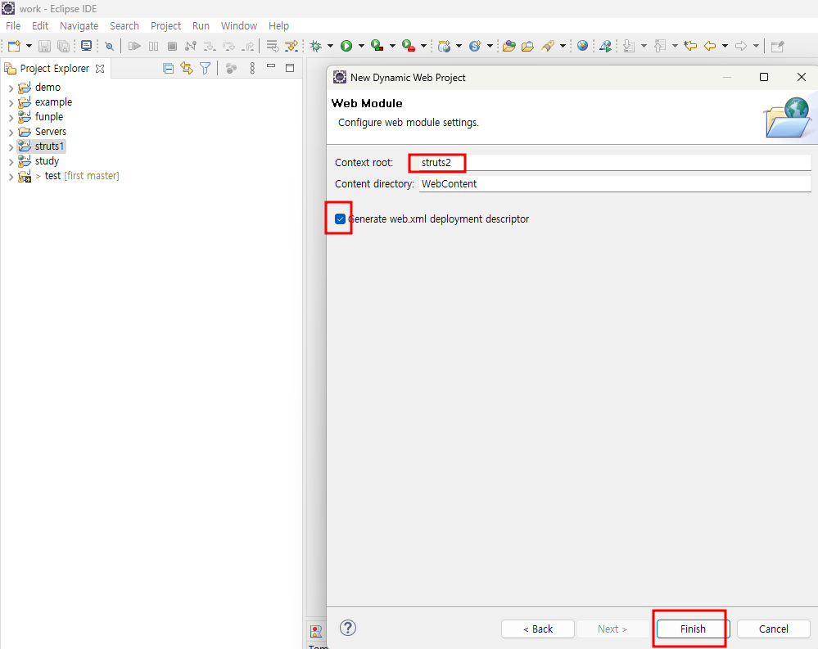Click the Run External Tools icon
The image size is (818, 649).
[x=409, y=46]
